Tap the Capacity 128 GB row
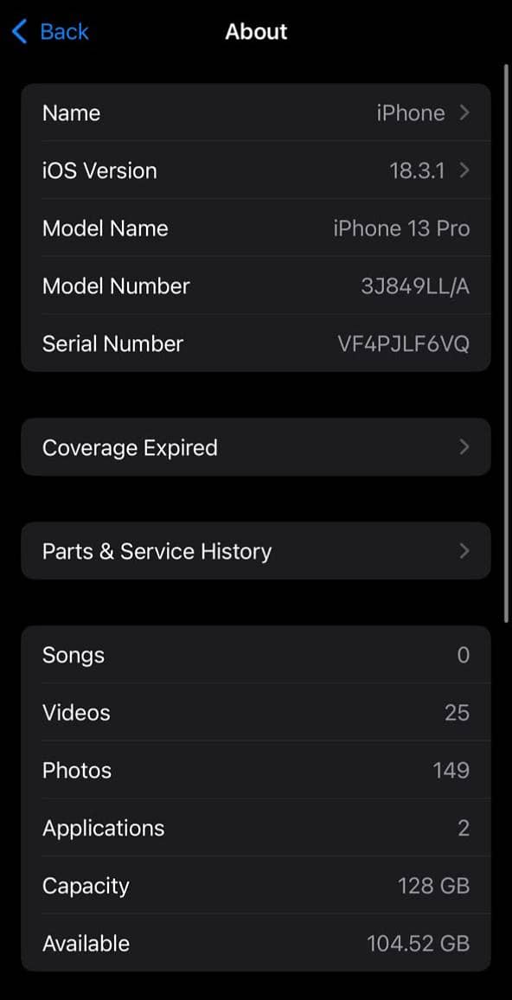Screen dimensions: 512x1000 click(x=256, y=885)
